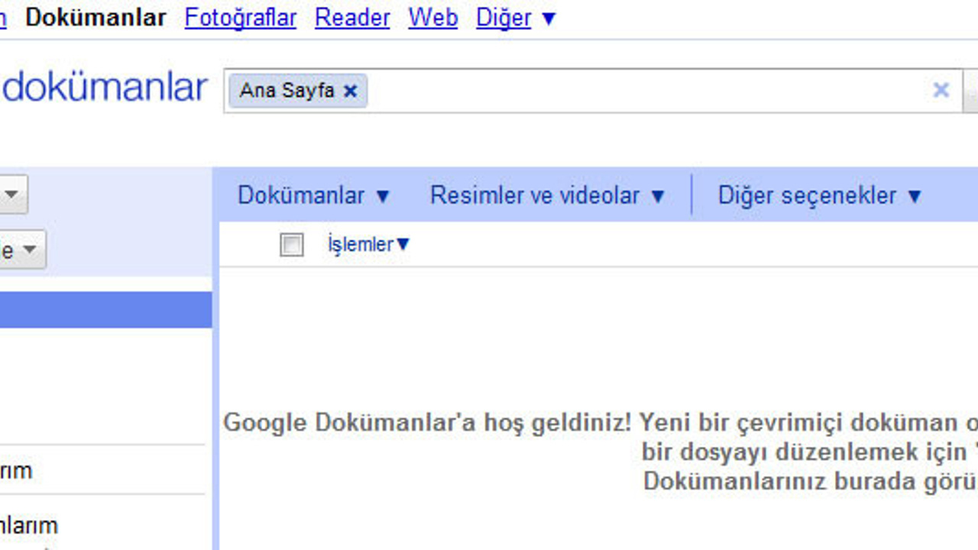Select the Dokümanlar item in top navigation
This screenshot has height=550, width=978.
coord(96,18)
